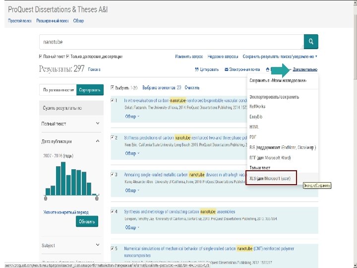The height and width of the screenshot is (268, 357).
Task: Click the 20 selected items link
Action: point(162,88)
